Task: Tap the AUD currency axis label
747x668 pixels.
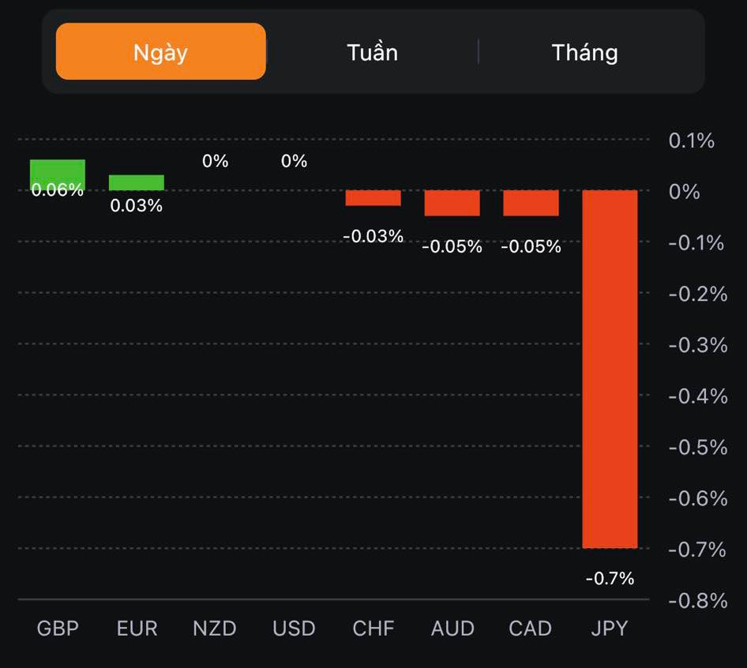Action: tap(452, 629)
